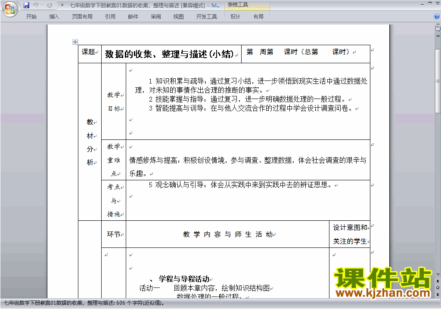Viewport: 441px width, 309px height.
Task: Click the title 数据的收集、整理与描述(小结)
Action: (169, 54)
